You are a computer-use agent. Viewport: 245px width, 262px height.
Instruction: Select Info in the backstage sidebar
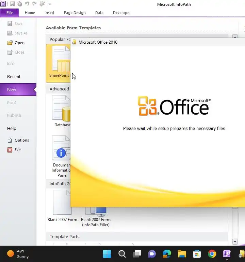coord(11,64)
